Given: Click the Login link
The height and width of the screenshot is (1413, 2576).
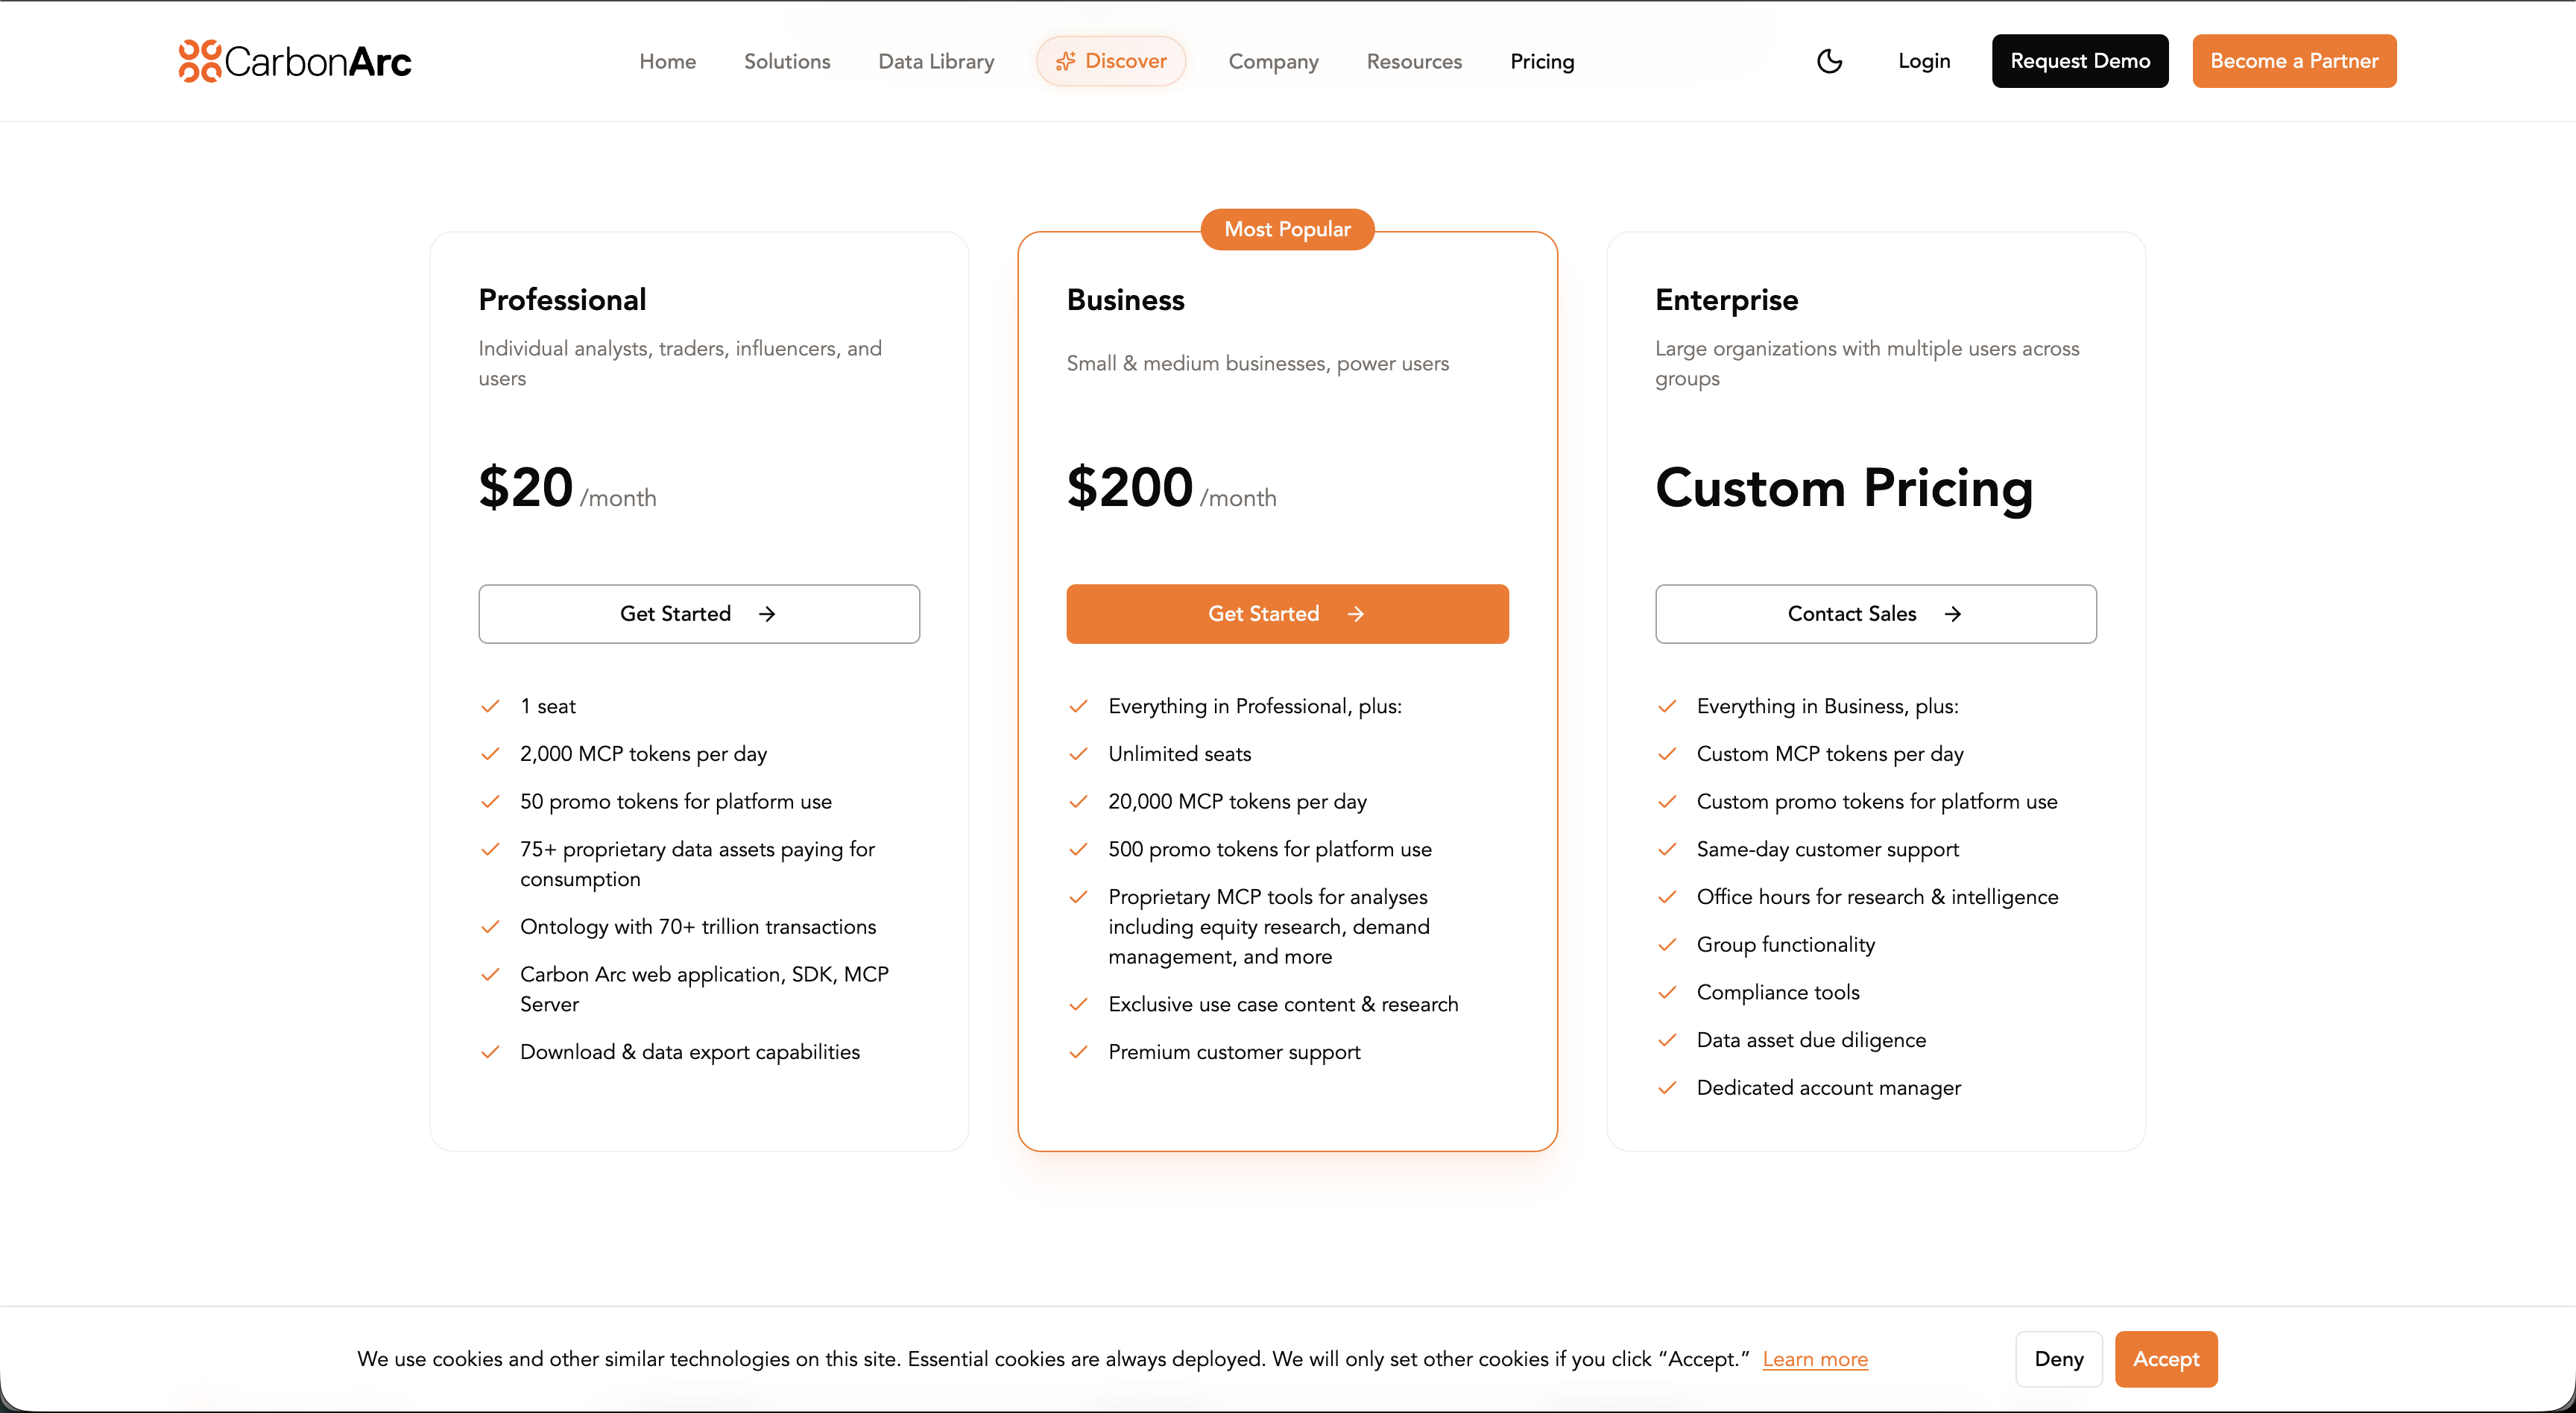Looking at the screenshot, I should pos(1924,61).
